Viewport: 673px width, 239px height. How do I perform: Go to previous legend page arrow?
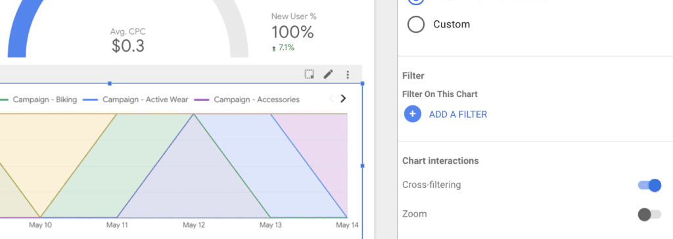331,99
